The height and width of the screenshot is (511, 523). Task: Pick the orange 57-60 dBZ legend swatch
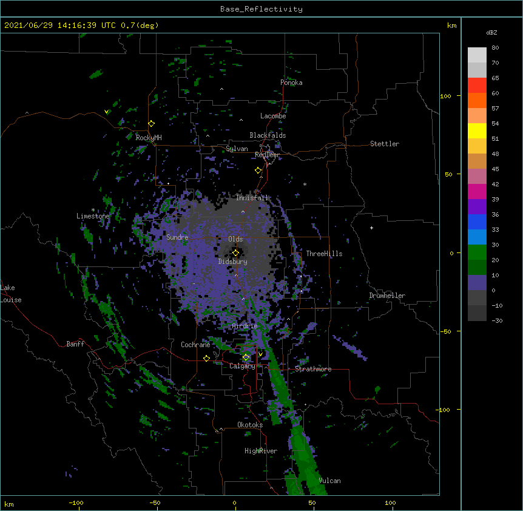pyautogui.click(x=477, y=100)
